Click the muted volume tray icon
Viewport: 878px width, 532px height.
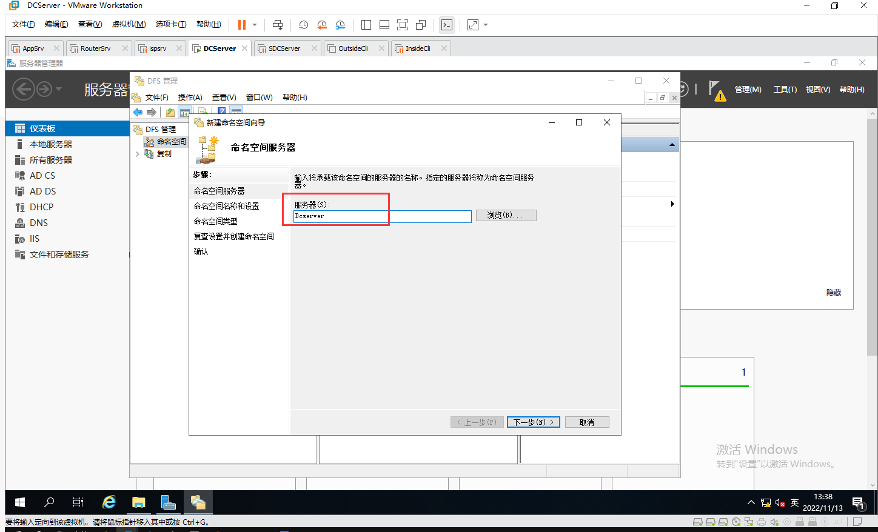pos(780,503)
